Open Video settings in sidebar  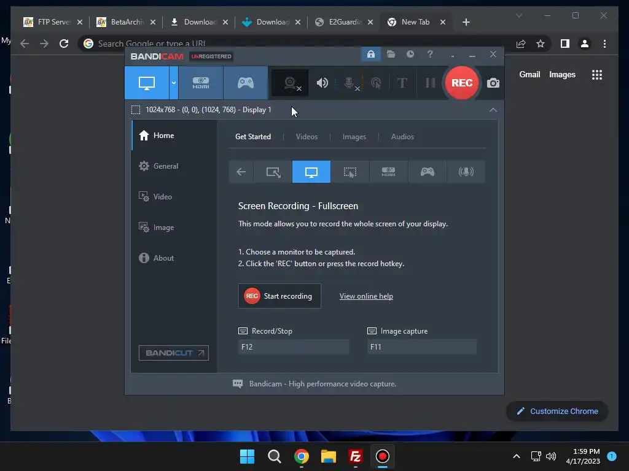pos(174,197)
